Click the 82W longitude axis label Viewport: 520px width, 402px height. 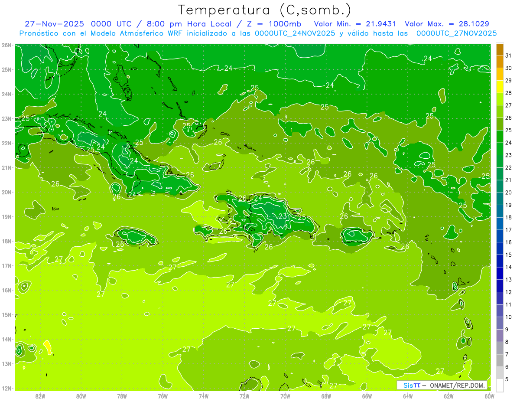point(40,396)
